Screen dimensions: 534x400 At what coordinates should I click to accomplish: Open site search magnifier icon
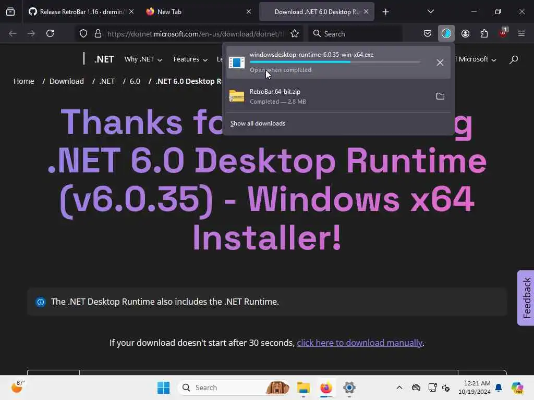[514, 59]
